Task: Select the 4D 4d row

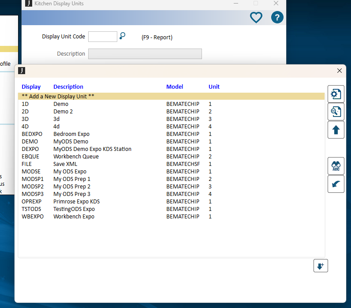Action: [171, 127]
